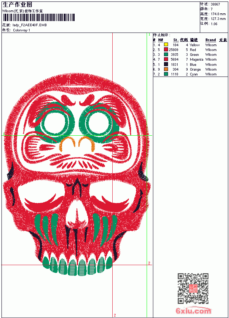Click the St. column header
This screenshot has height=318, width=229.
(176, 40)
